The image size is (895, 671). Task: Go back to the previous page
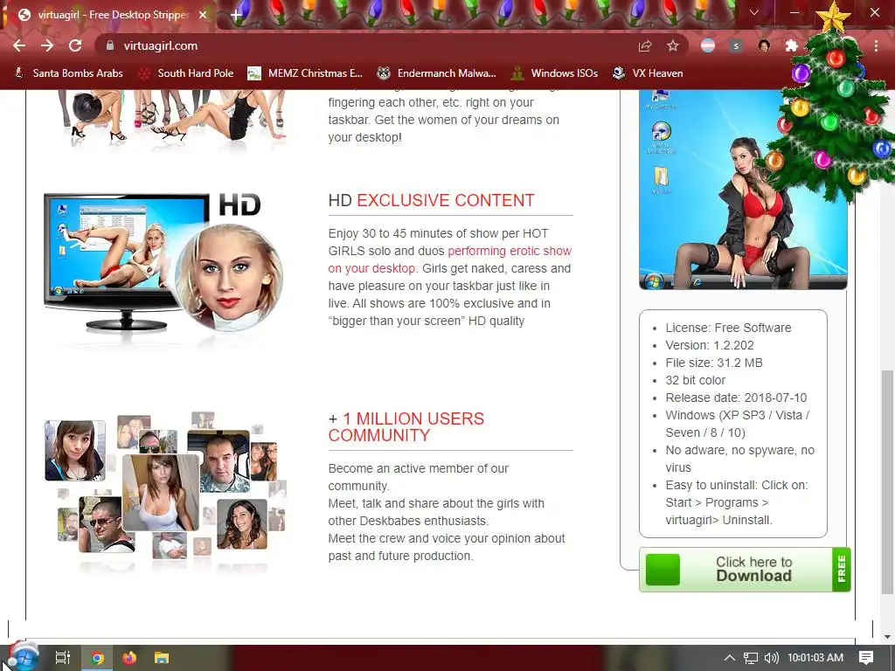click(19, 45)
